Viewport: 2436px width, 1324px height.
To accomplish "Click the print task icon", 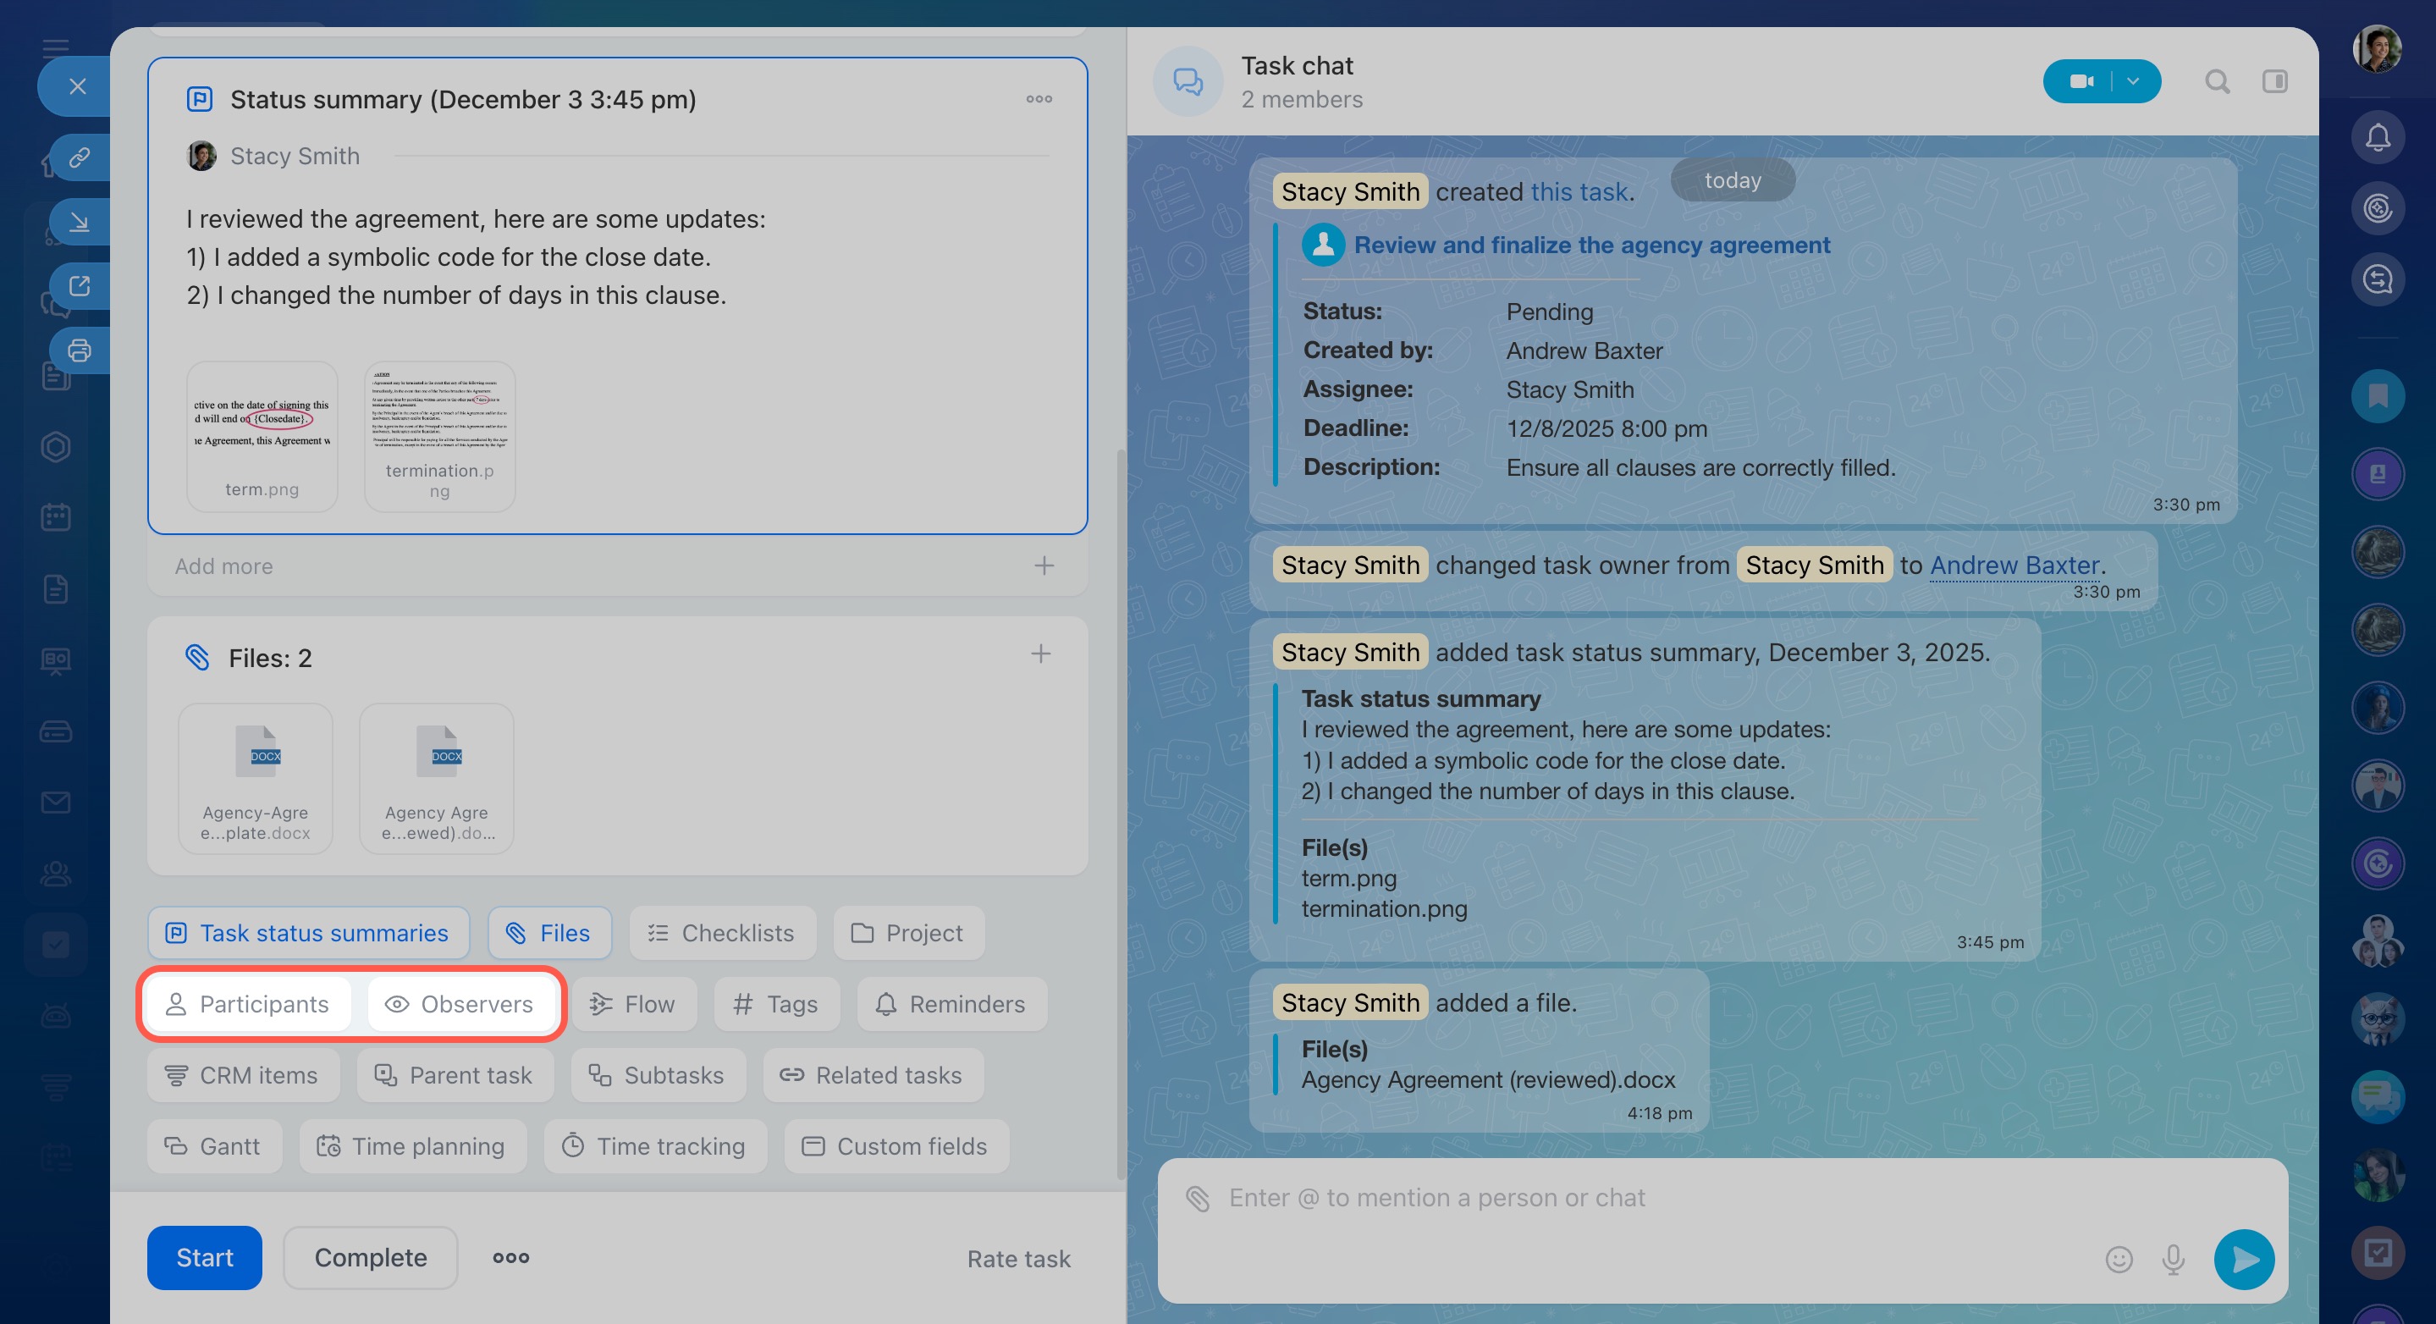I will pos(80,350).
